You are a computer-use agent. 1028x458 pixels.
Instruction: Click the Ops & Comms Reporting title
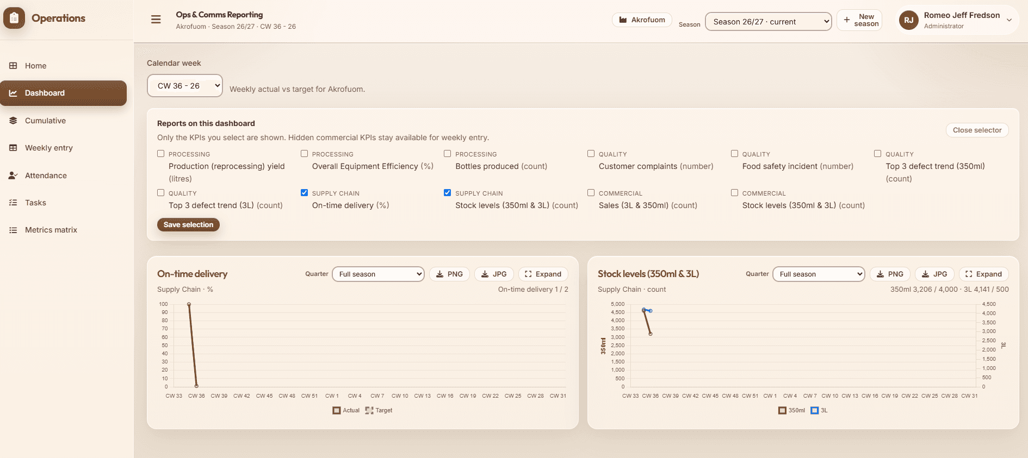(219, 15)
